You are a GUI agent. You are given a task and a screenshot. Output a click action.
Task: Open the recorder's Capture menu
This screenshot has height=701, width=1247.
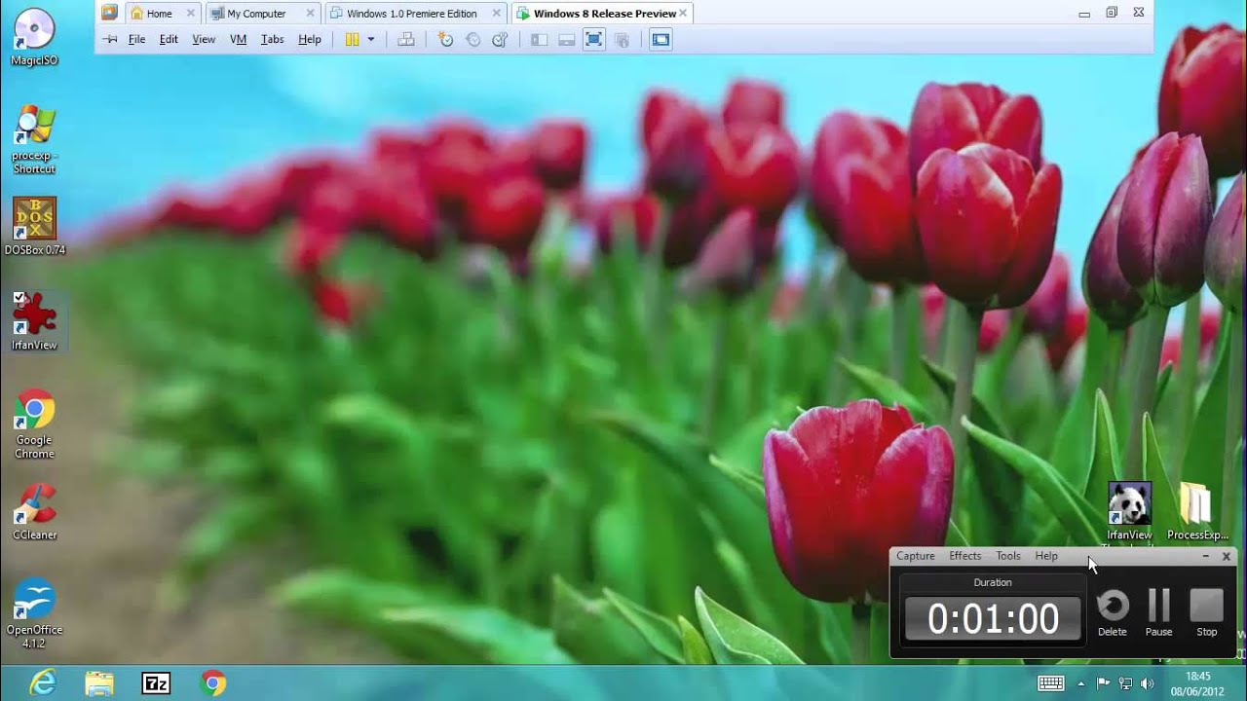pyautogui.click(x=916, y=556)
